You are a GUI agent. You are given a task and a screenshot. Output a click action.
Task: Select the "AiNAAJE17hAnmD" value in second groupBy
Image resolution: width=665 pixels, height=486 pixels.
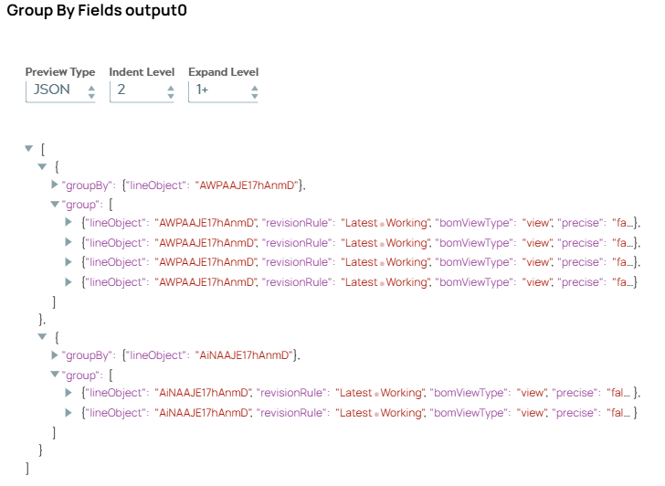pos(244,355)
